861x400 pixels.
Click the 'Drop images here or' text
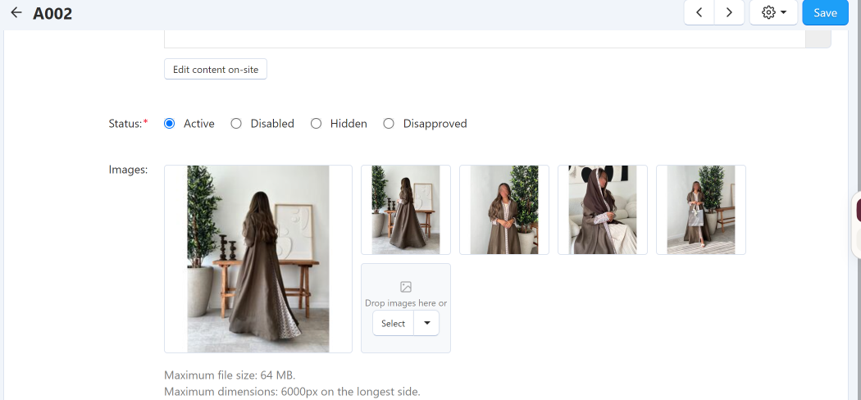point(406,303)
